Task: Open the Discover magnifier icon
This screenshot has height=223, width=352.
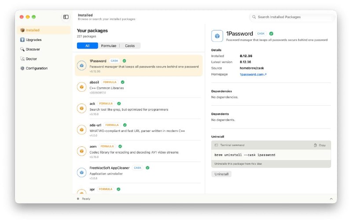Action: [x=22, y=49]
